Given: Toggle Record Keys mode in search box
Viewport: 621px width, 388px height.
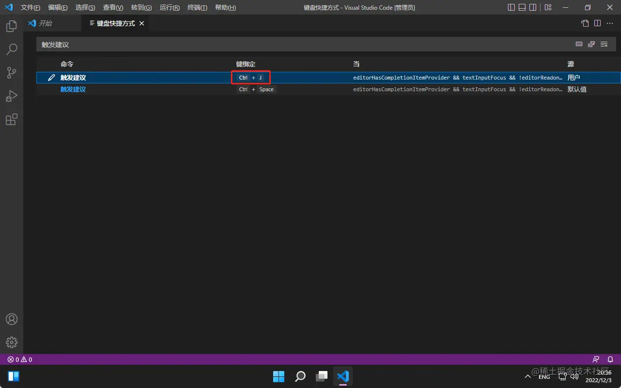Looking at the screenshot, I should (x=579, y=44).
